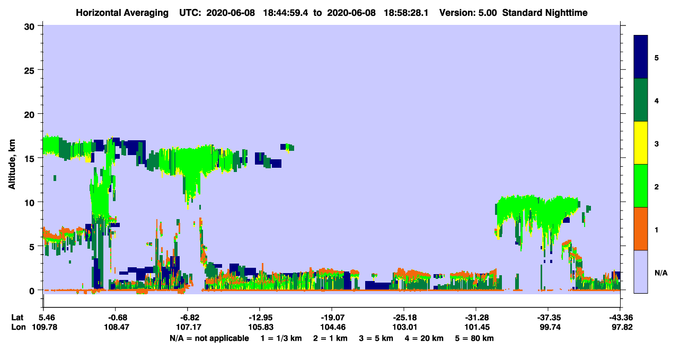Click 'Standard Nighttime' in the title

coord(545,13)
